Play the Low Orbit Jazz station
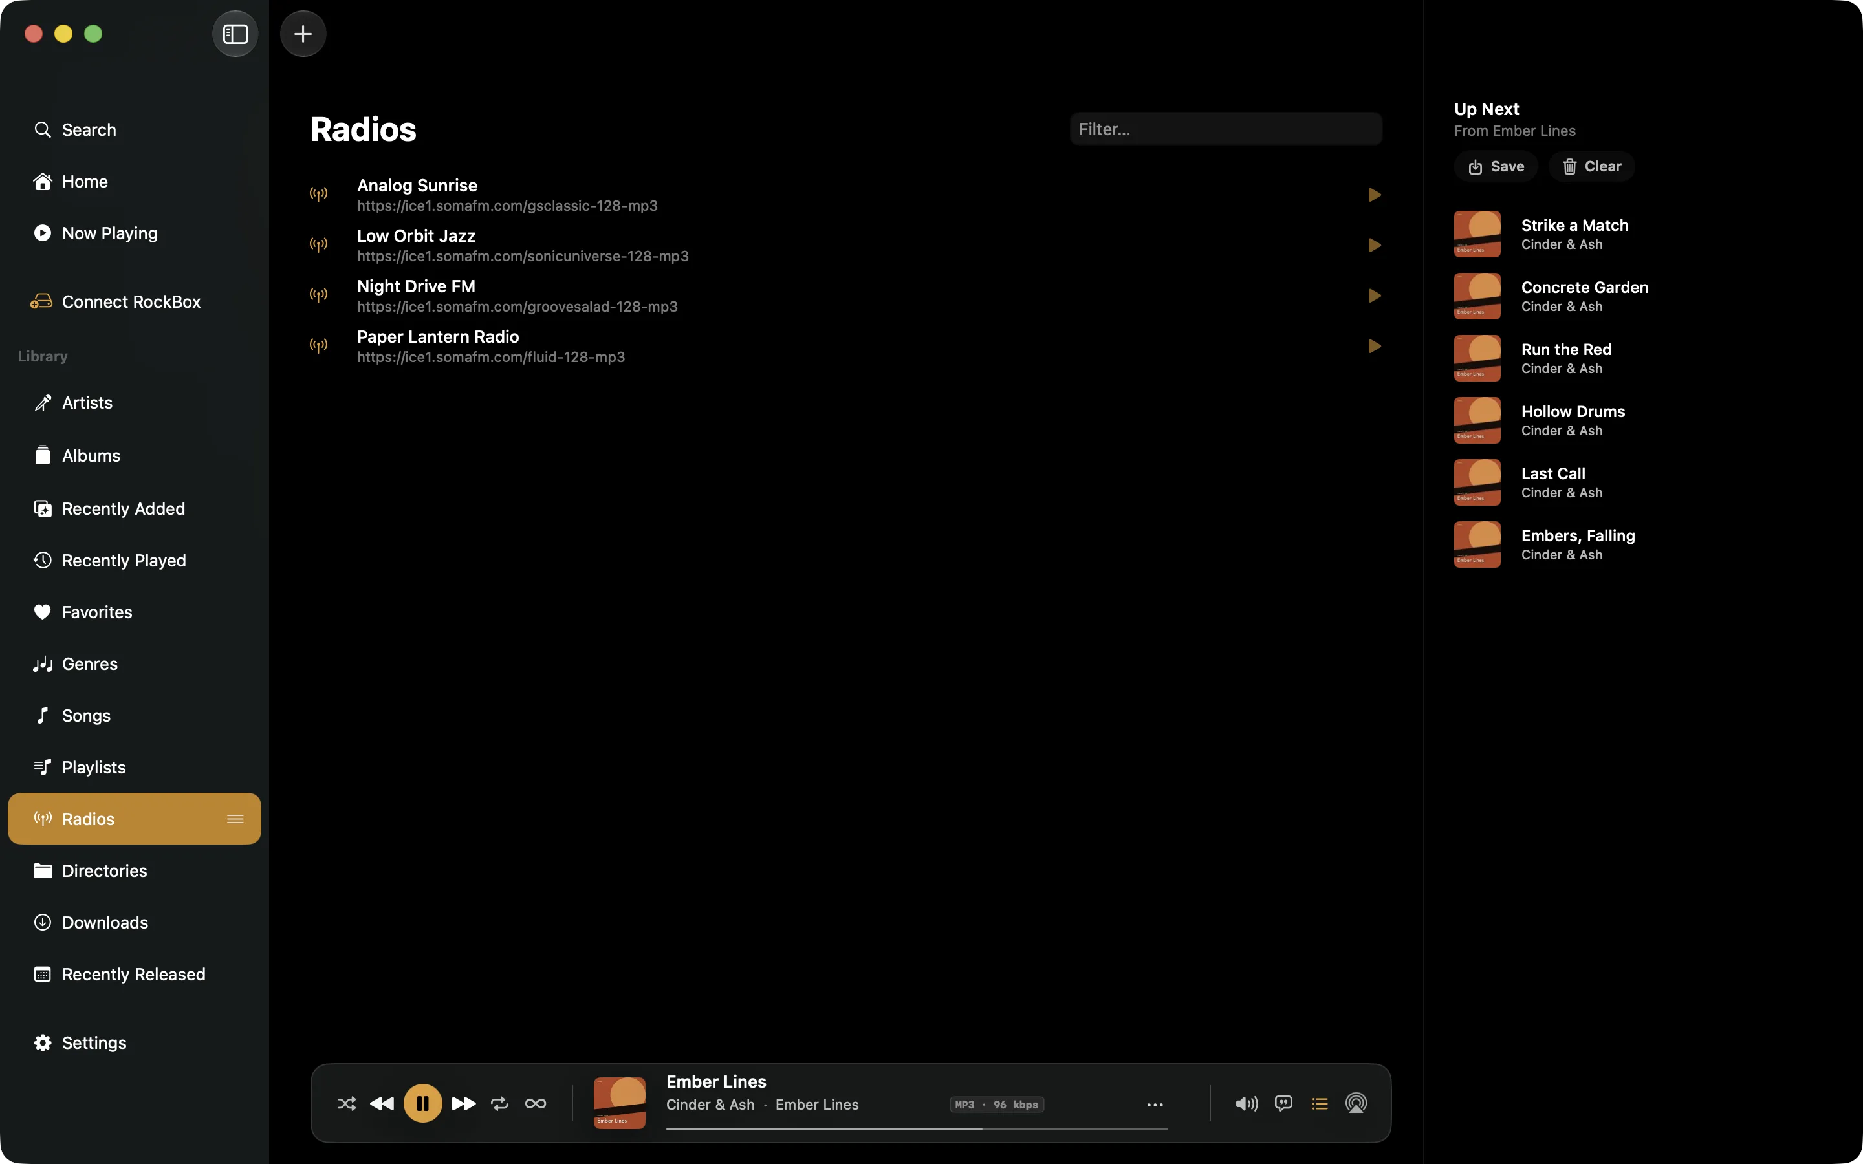This screenshot has width=1863, height=1164. point(1374,246)
